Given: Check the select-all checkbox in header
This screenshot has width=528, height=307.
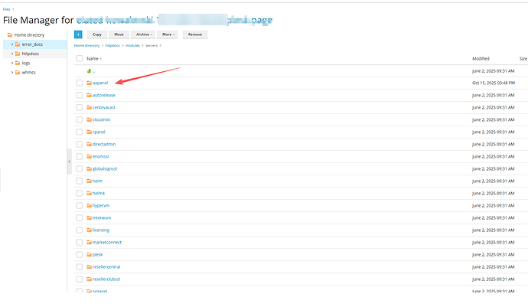Looking at the screenshot, I should (79, 58).
